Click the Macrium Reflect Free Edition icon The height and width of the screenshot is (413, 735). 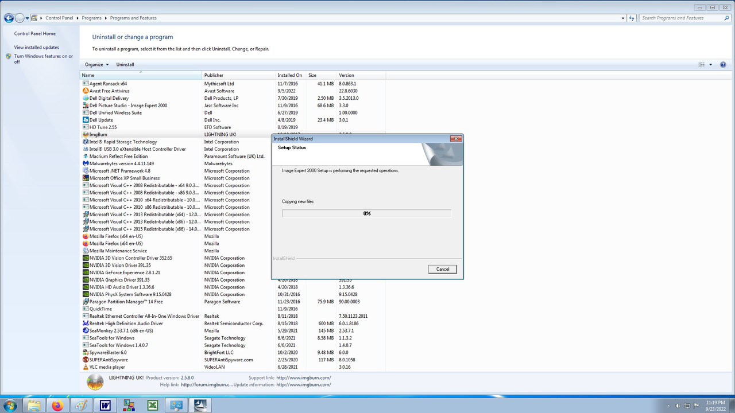click(86, 157)
